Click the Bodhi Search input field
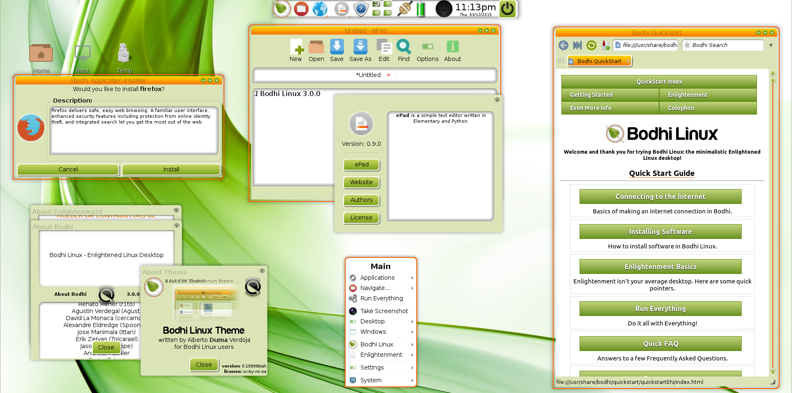The width and height of the screenshot is (792, 393). 724,45
